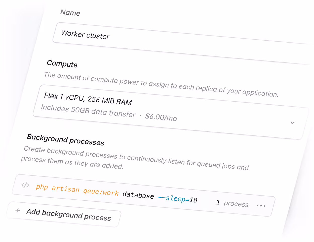Click the word "artisan" in the command

65,189
